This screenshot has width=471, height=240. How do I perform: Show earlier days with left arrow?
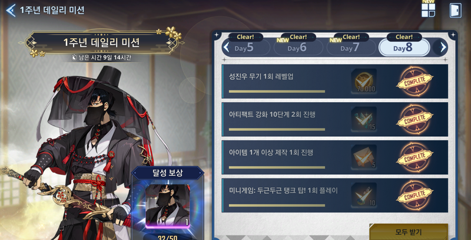click(x=227, y=48)
